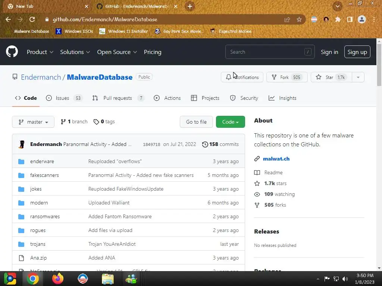Click the GitHub Octocat logo
Image resolution: width=382 pixels, height=286 pixels.
(12, 51)
